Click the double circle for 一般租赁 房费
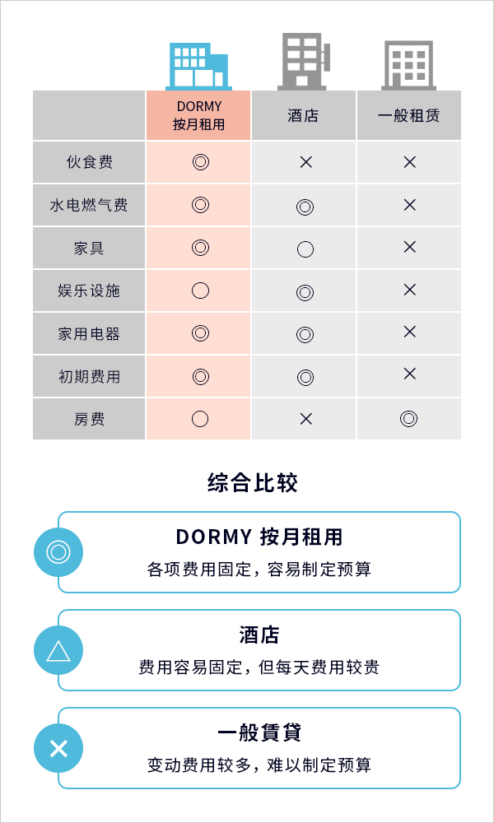Image resolution: width=494 pixels, height=823 pixels. (x=408, y=418)
